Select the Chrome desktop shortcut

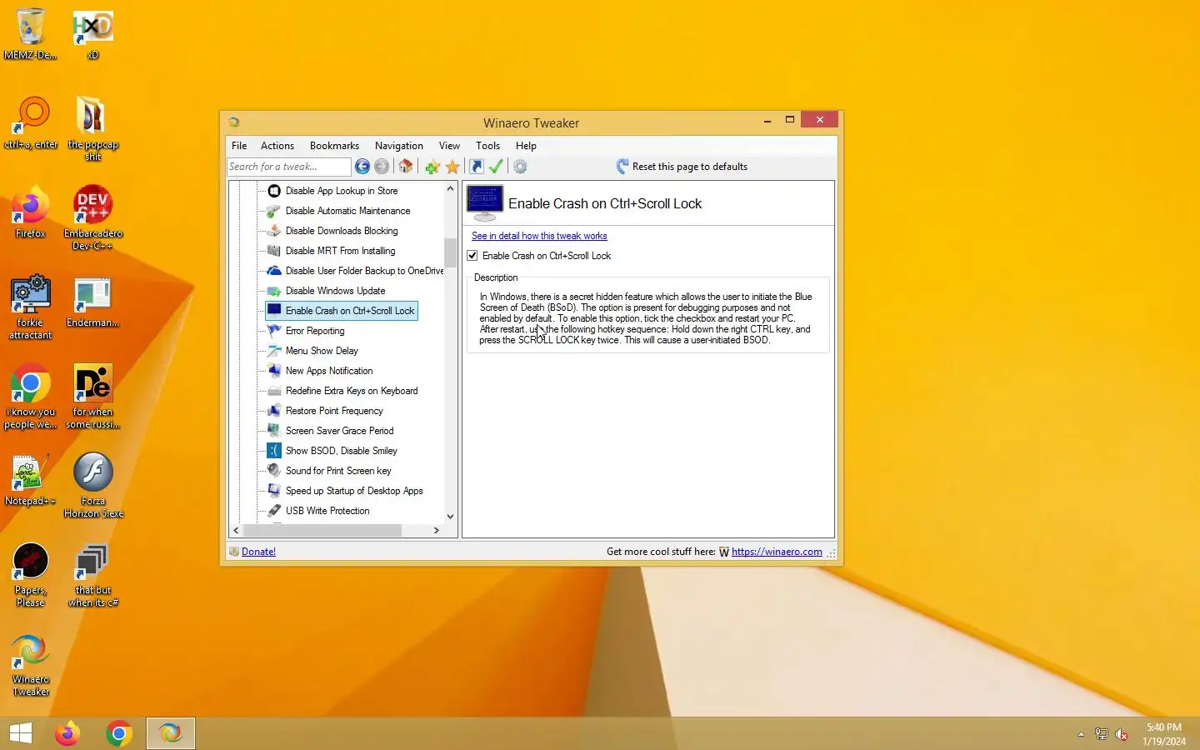[31, 396]
